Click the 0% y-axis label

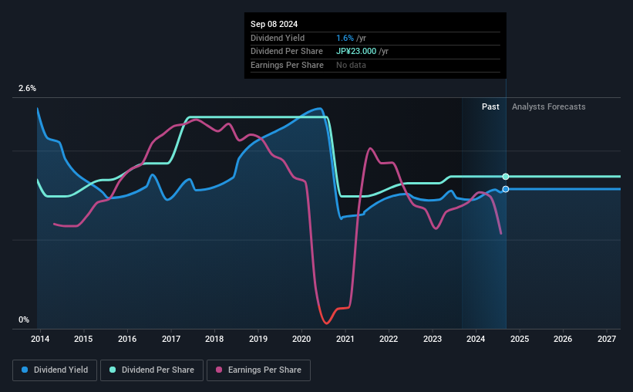(24, 319)
